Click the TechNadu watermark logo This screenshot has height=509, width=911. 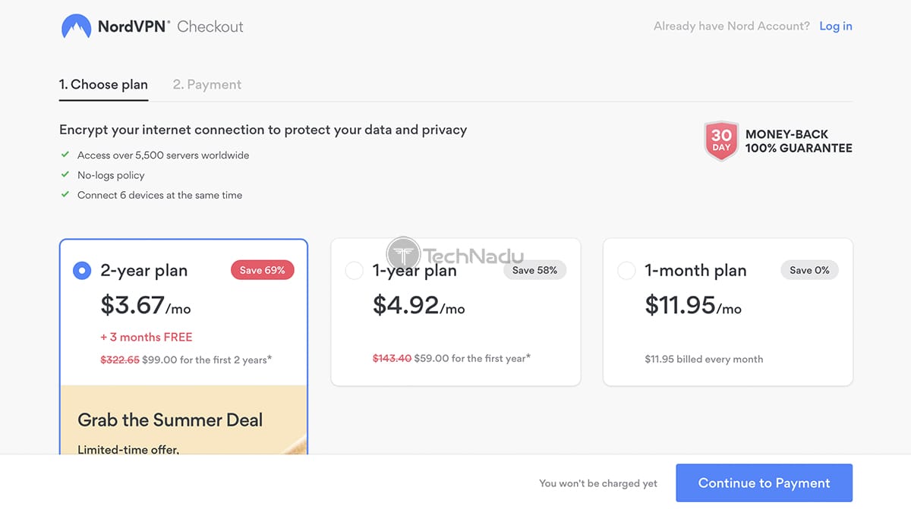(455, 256)
